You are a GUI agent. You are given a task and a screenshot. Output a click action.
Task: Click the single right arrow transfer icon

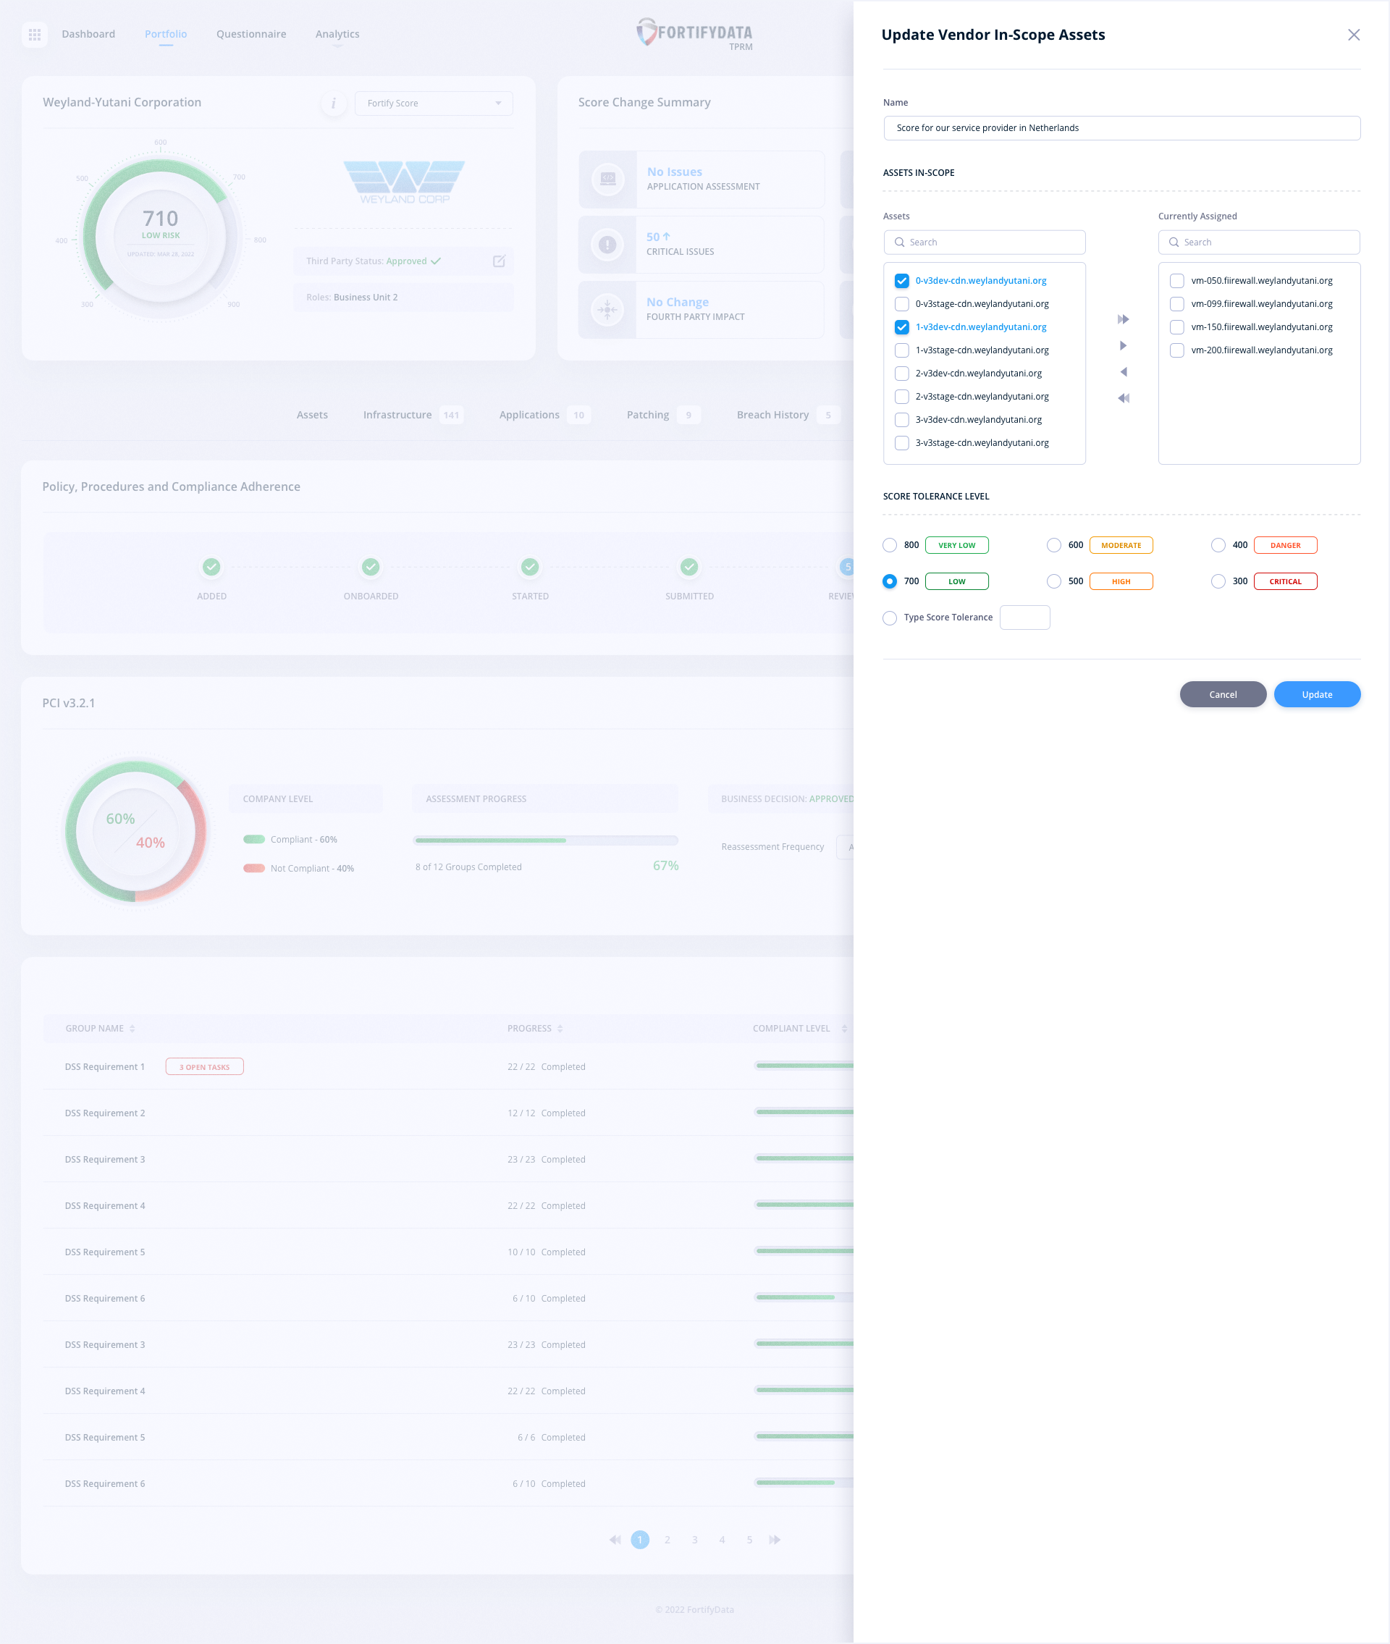pyautogui.click(x=1123, y=346)
